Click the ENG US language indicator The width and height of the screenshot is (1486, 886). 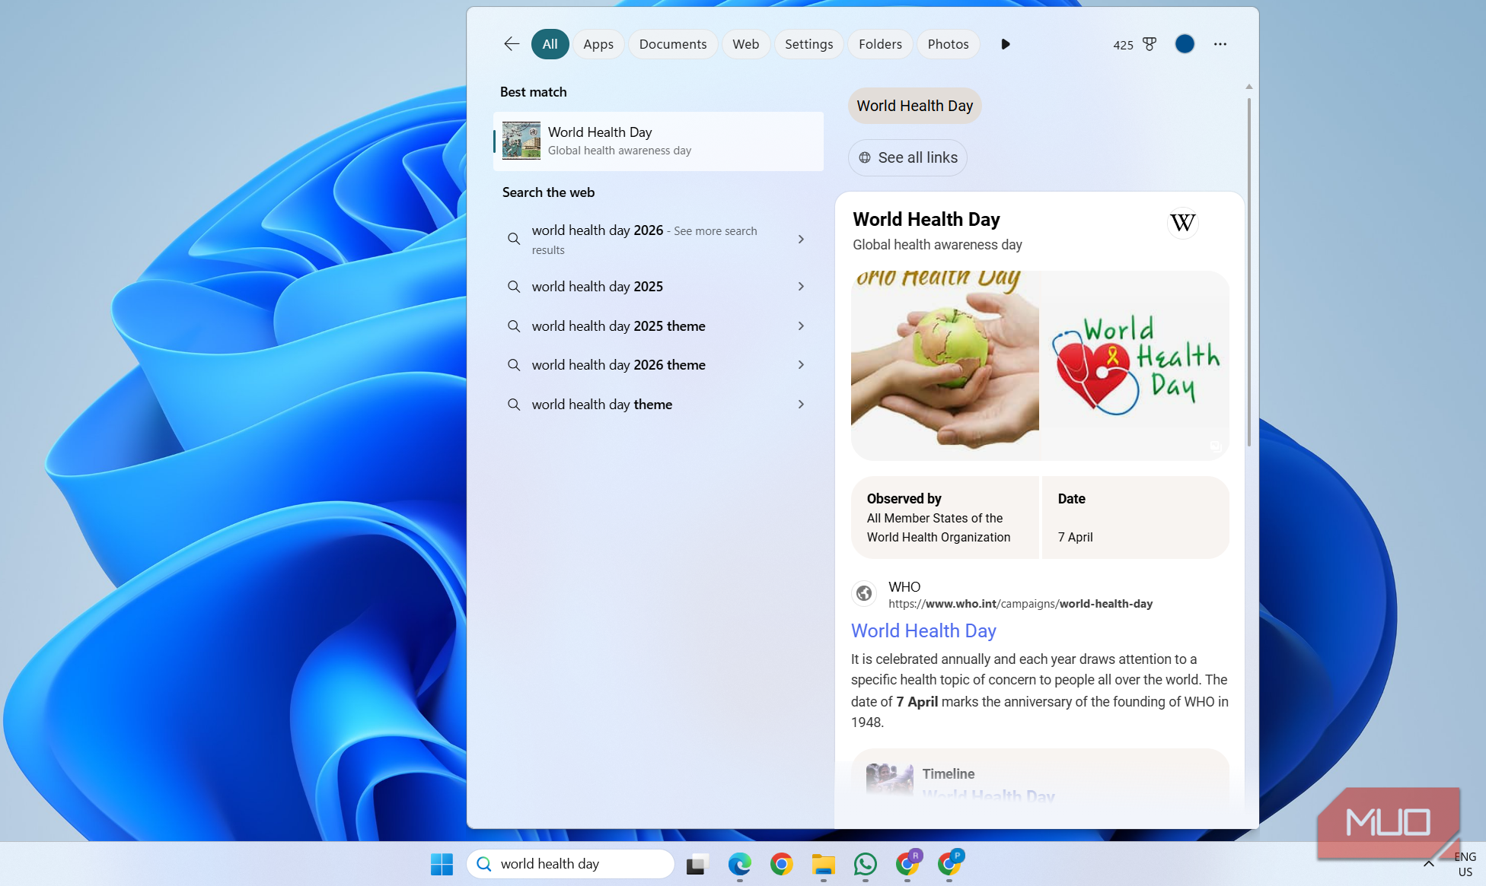1465,864
